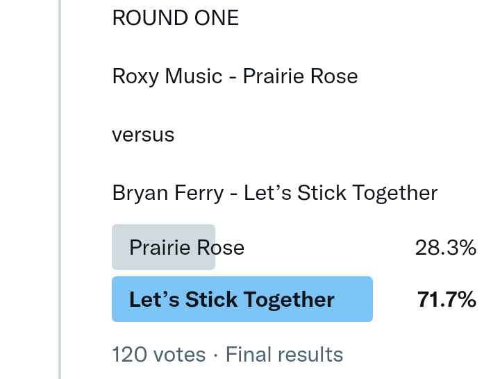Click the word ROUND in the heading
Image resolution: width=500 pixels, height=379 pixels.
pyautogui.click(x=146, y=18)
